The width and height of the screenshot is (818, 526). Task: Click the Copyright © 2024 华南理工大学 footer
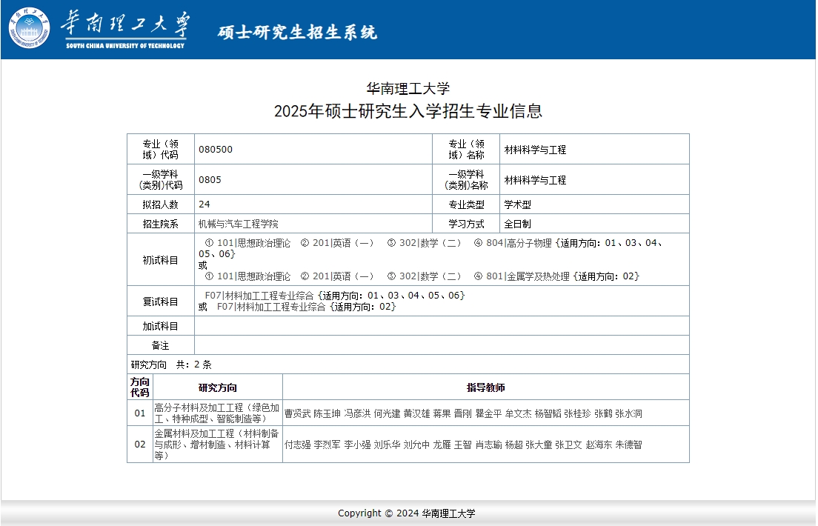[x=406, y=513]
